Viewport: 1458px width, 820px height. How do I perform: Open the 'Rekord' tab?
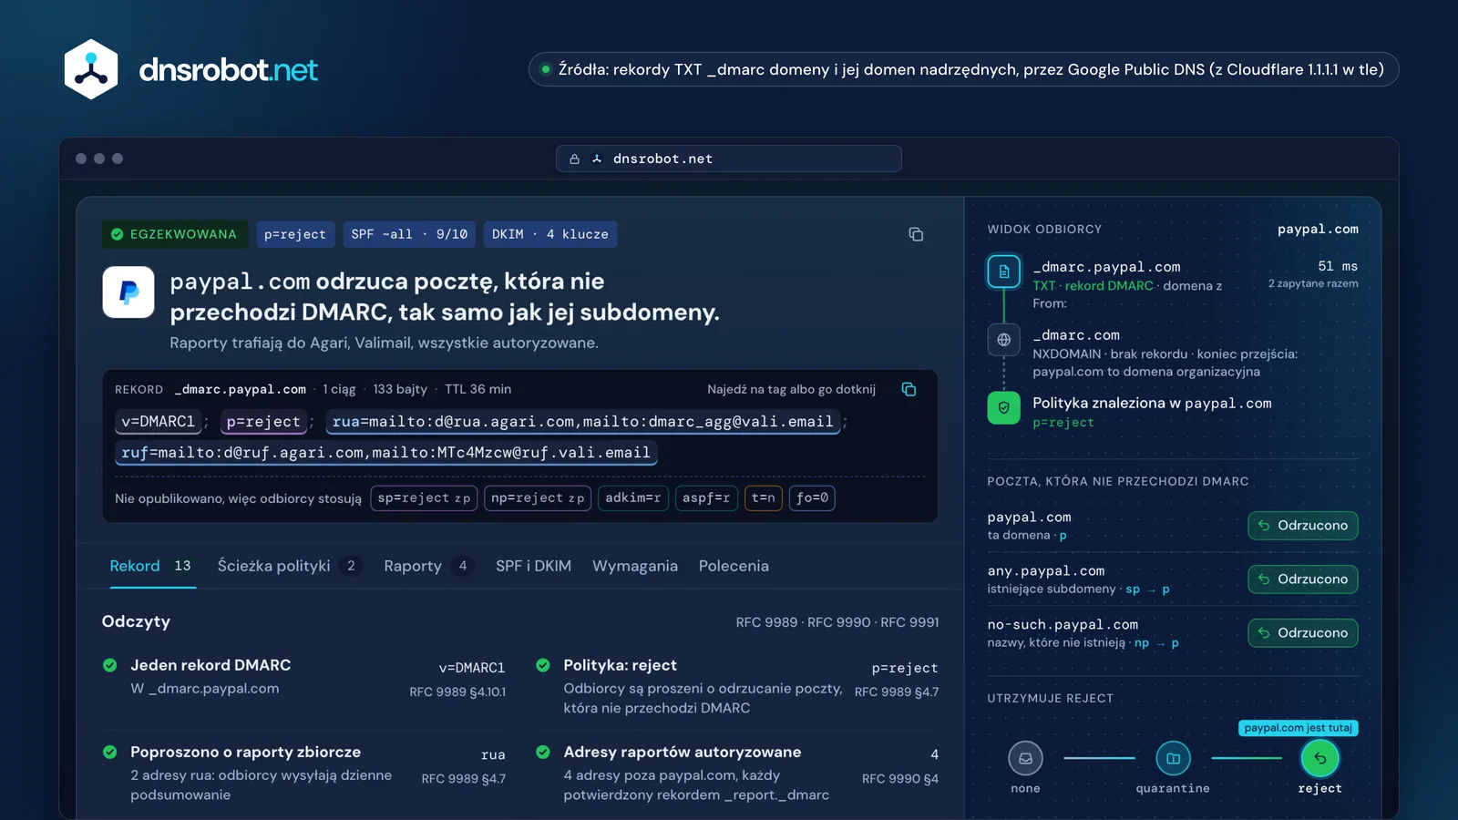[x=151, y=566]
